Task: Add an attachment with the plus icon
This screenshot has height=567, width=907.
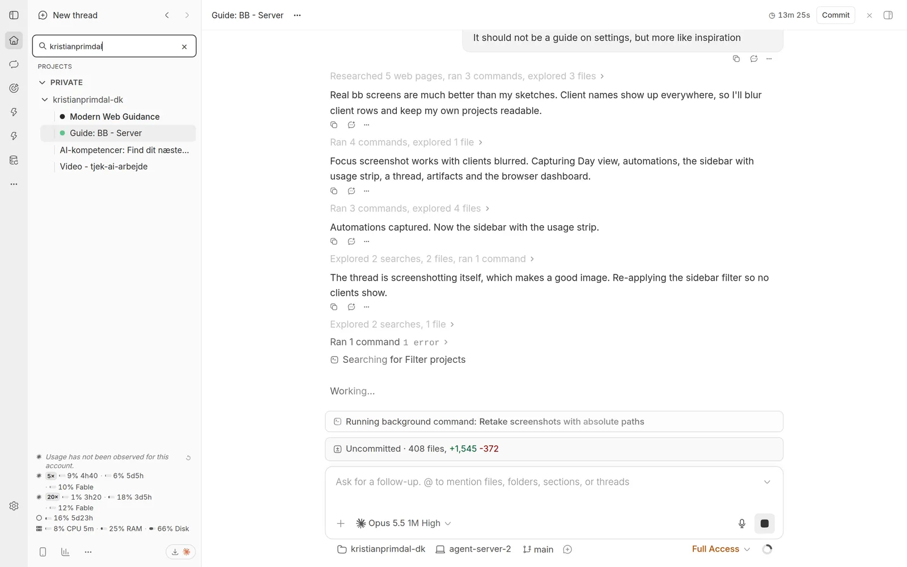Action: pos(341,523)
